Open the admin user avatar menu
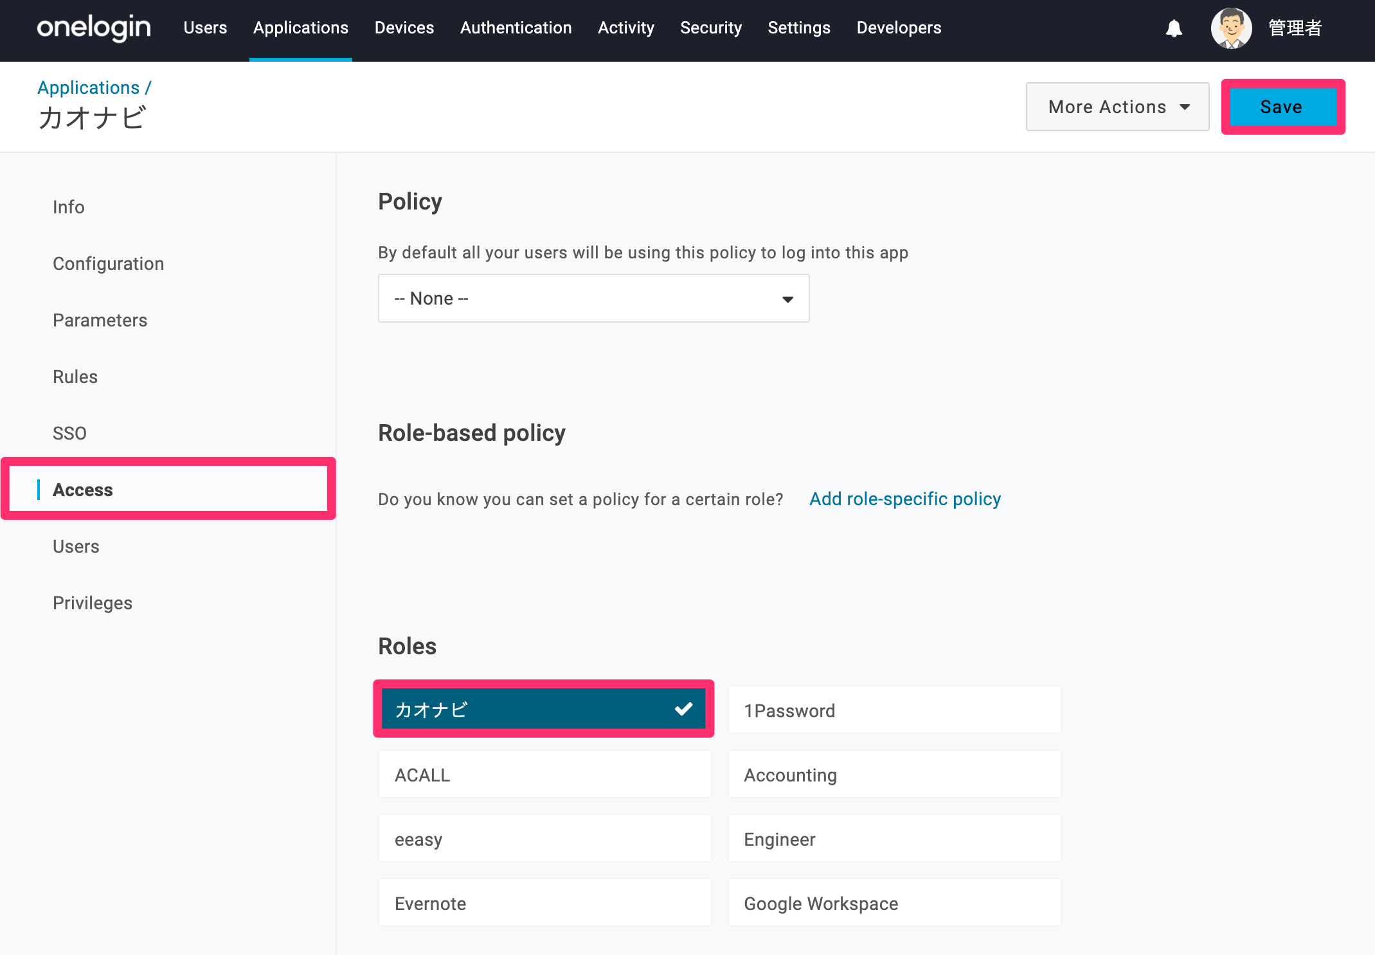The height and width of the screenshot is (955, 1375). click(x=1231, y=28)
